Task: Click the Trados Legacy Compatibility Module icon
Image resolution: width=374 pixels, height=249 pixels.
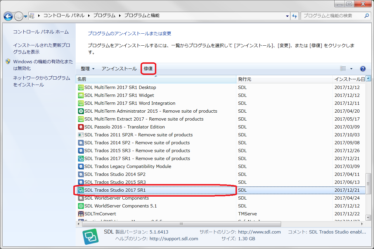Action: click(x=81, y=166)
